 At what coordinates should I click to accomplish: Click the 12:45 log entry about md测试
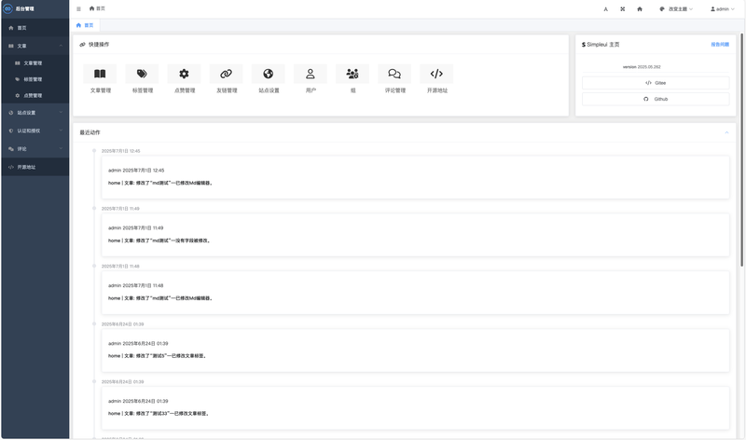pyautogui.click(x=415, y=177)
